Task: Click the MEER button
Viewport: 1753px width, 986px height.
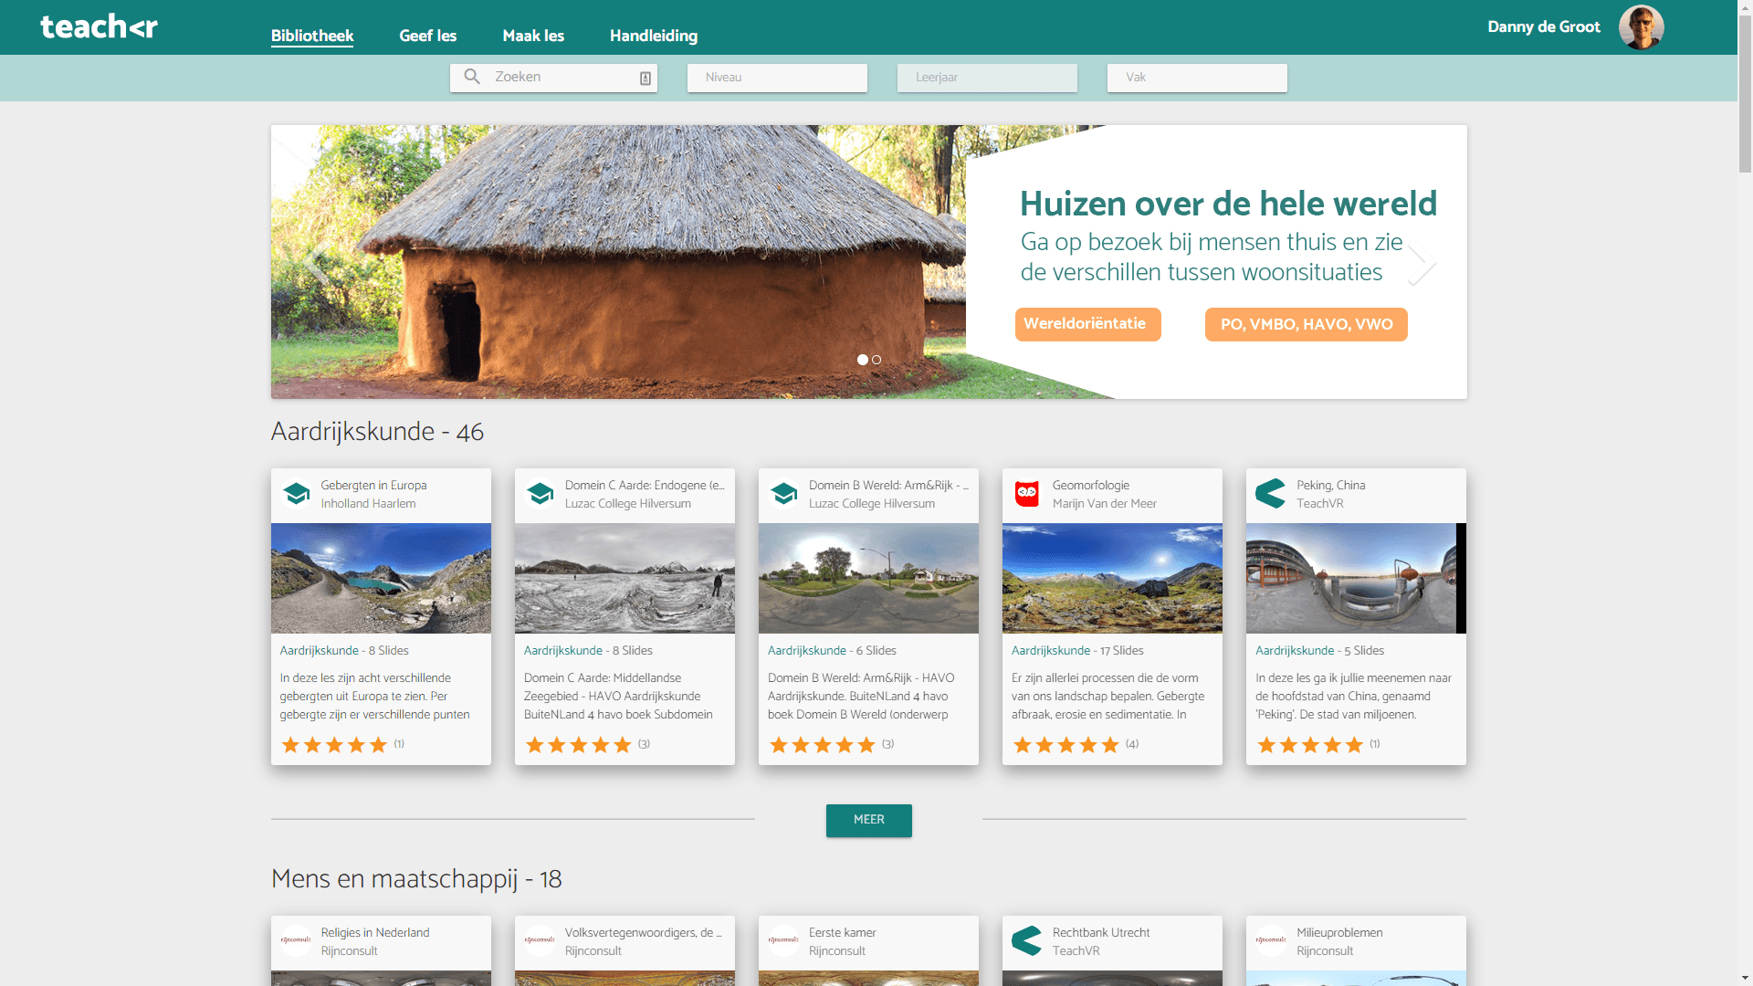Action: coord(868,820)
